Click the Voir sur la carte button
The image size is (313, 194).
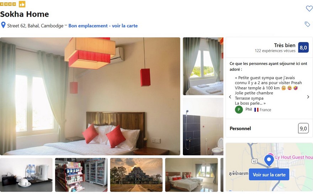(x=269, y=174)
